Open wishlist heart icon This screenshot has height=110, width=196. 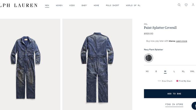click(186, 5)
